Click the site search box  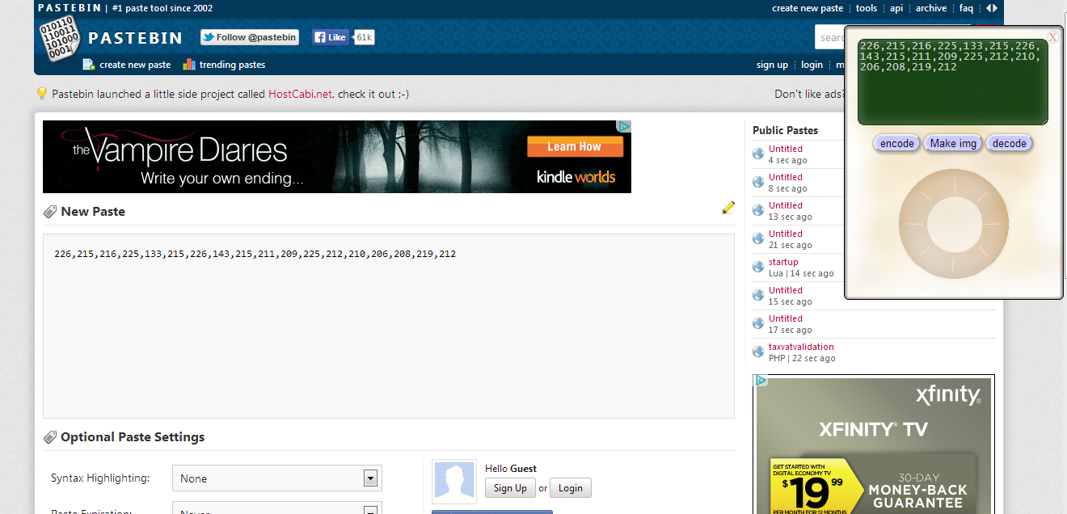[x=829, y=37]
